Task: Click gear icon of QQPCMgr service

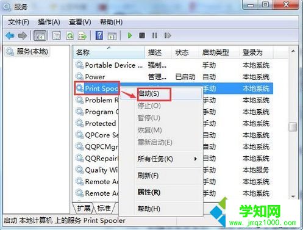Action: tap(79, 146)
